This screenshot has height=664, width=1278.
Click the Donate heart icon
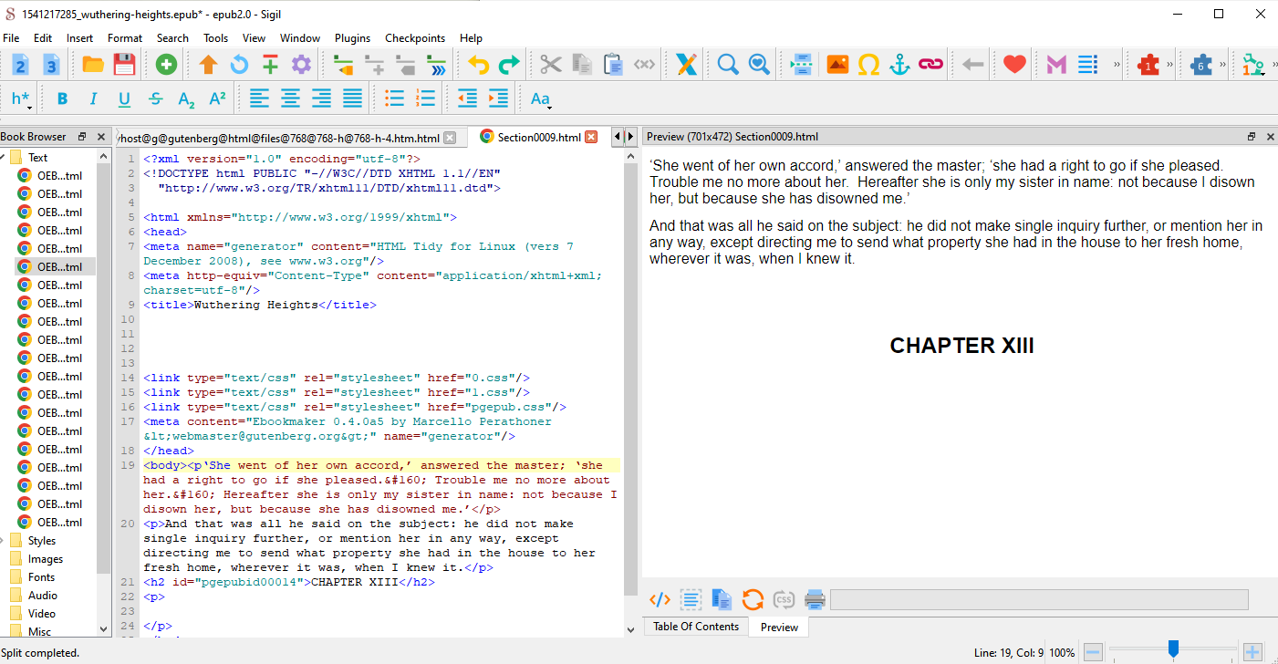click(x=1014, y=64)
